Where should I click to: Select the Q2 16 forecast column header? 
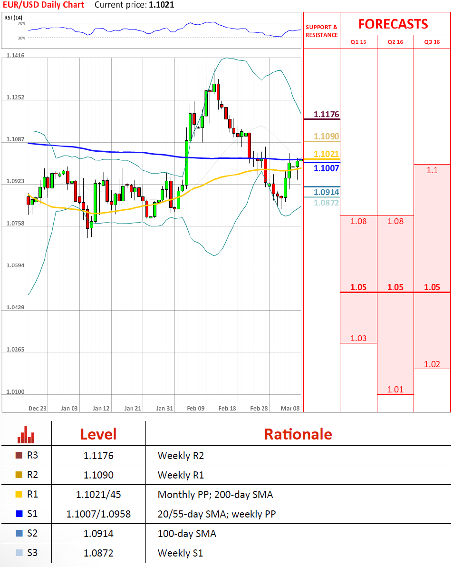click(395, 42)
